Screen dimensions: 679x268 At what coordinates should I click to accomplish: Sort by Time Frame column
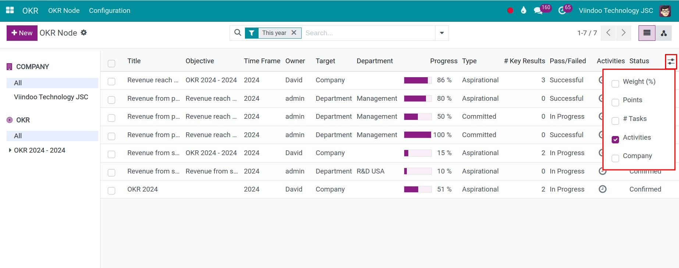coord(262,61)
